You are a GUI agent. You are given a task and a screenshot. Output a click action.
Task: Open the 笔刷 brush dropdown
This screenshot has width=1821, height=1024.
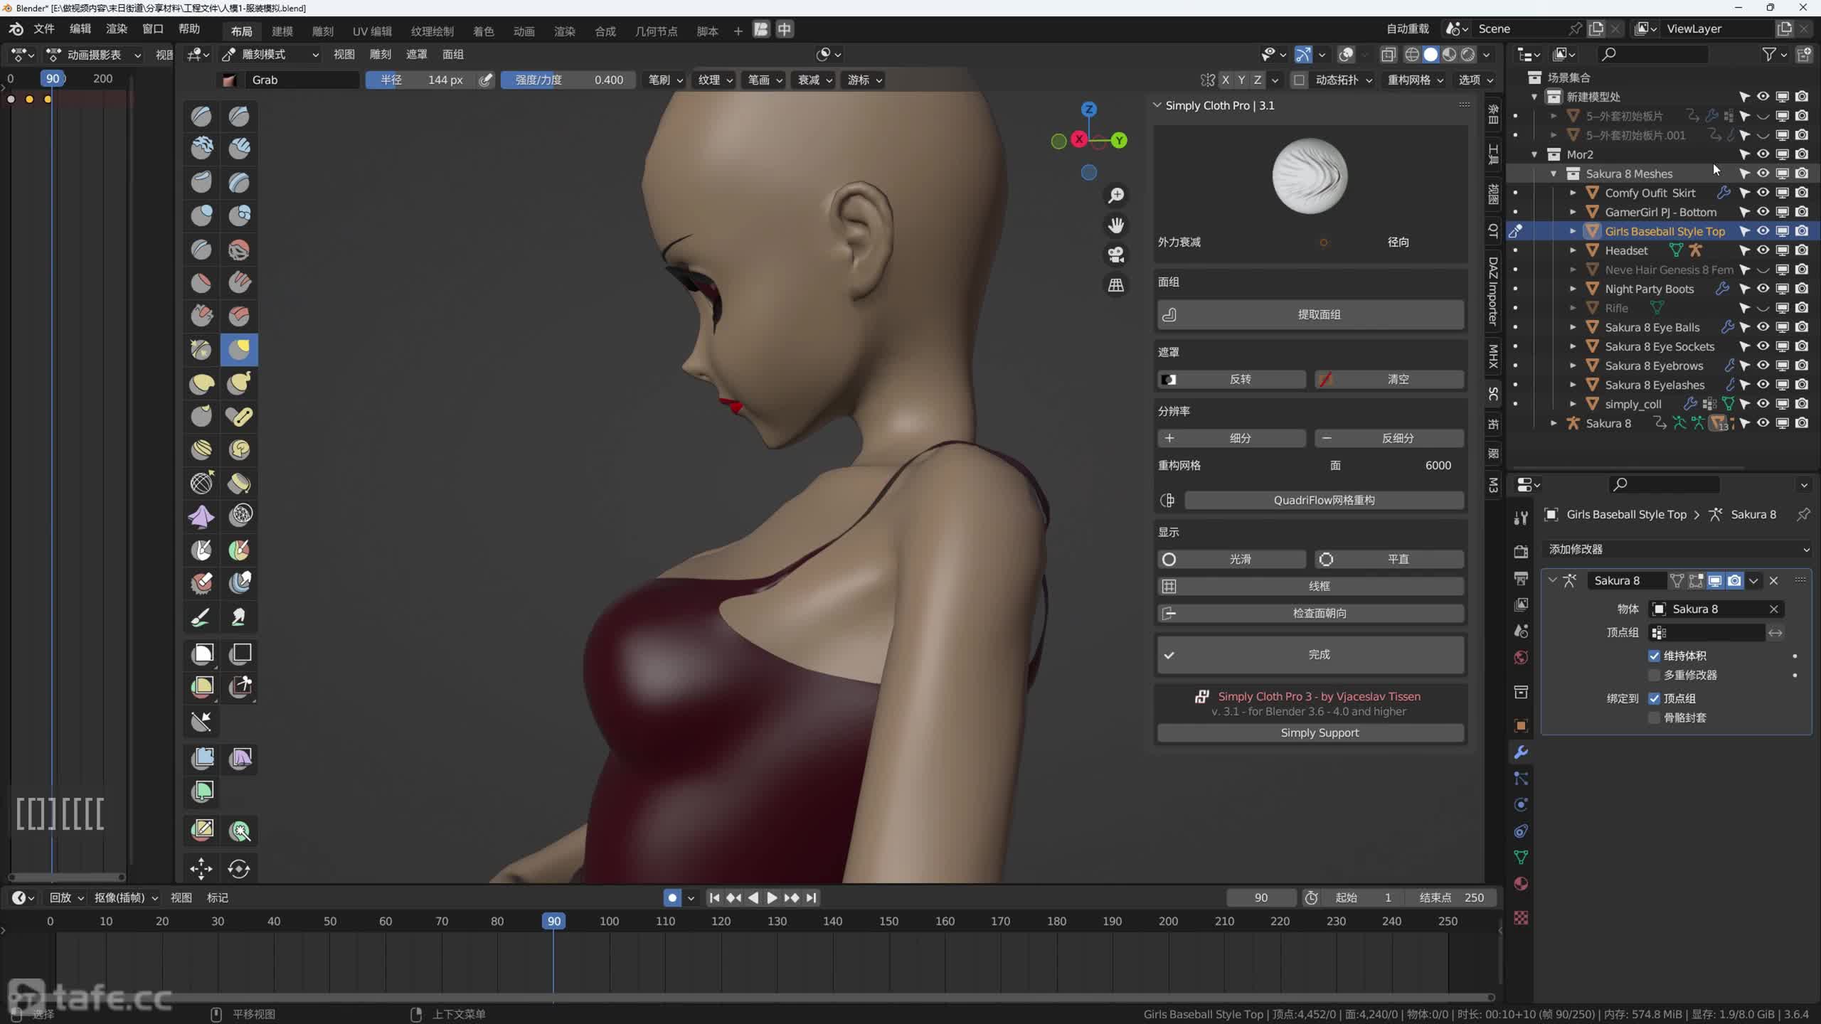click(664, 80)
